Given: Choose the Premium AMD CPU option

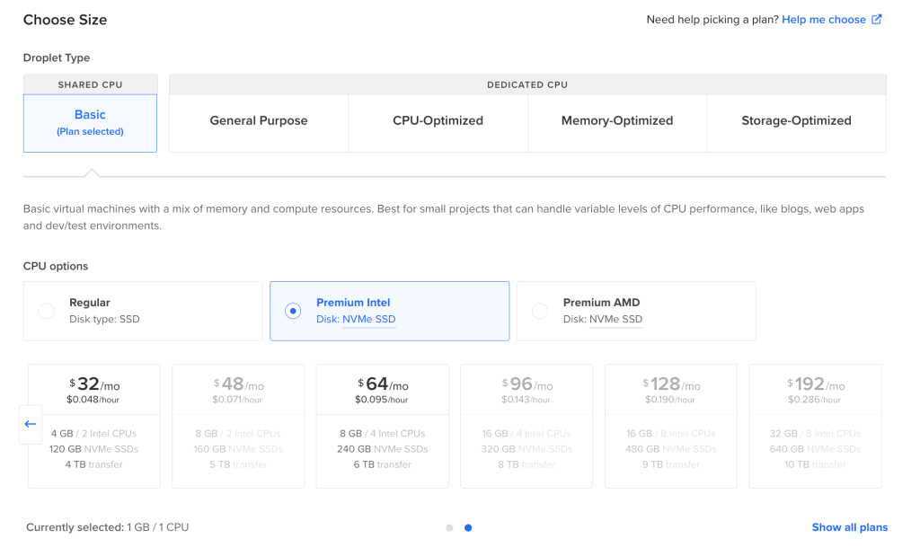Looking at the screenshot, I should coord(637,311).
